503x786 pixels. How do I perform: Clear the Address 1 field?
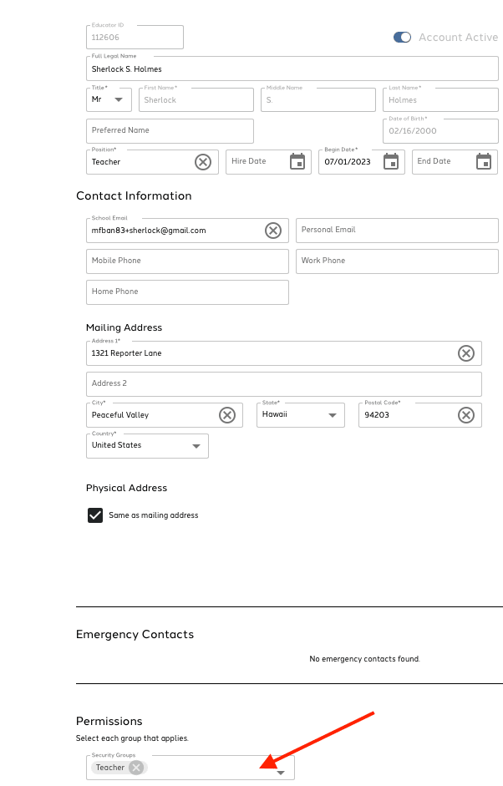click(x=466, y=353)
